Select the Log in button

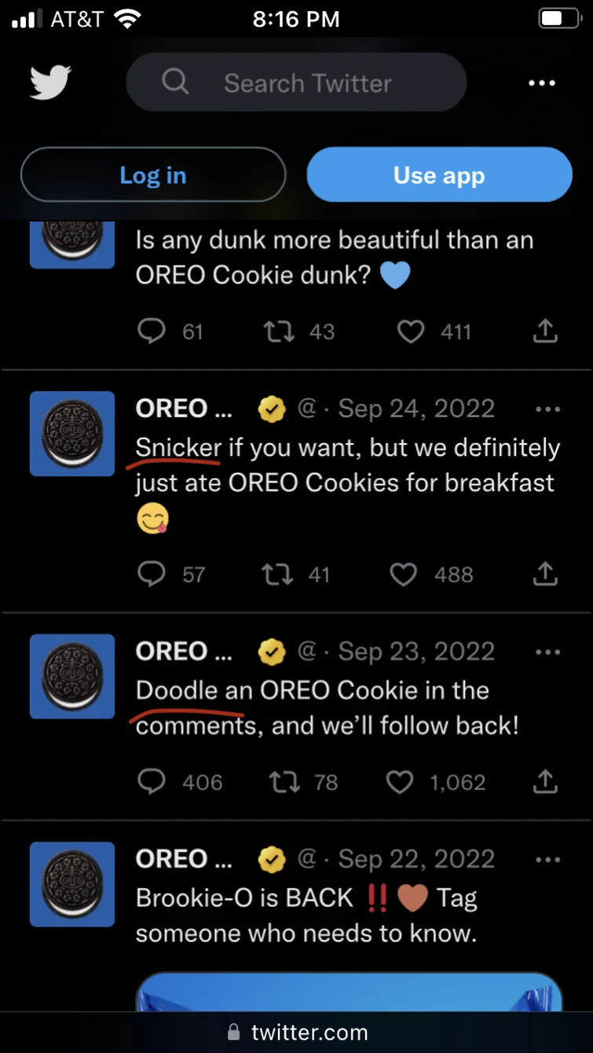(x=152, y=174)
